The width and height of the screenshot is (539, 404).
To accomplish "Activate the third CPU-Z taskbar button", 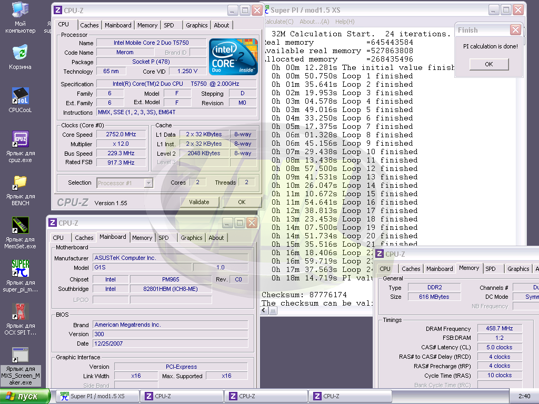I will pyautogui.click(x=350, y=396).
